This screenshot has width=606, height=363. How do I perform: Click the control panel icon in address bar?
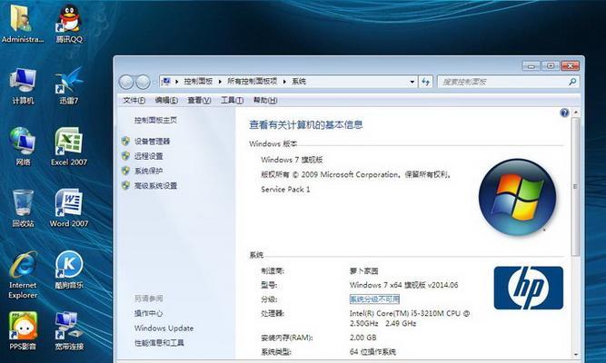[166, 82]
